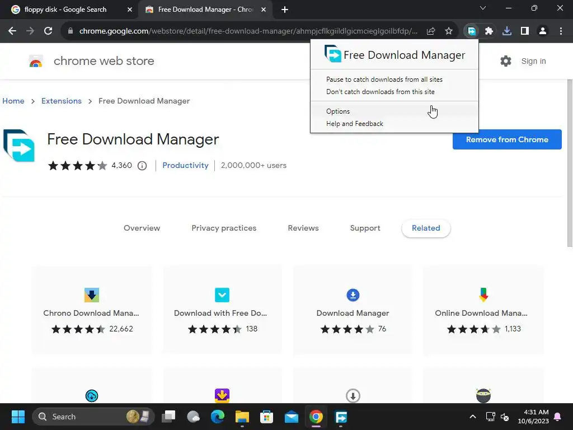This screenshot has height=430, width=573.
Task: Open the Web Store settings gear
Action: pyautogui.click(x=506, y=61)
